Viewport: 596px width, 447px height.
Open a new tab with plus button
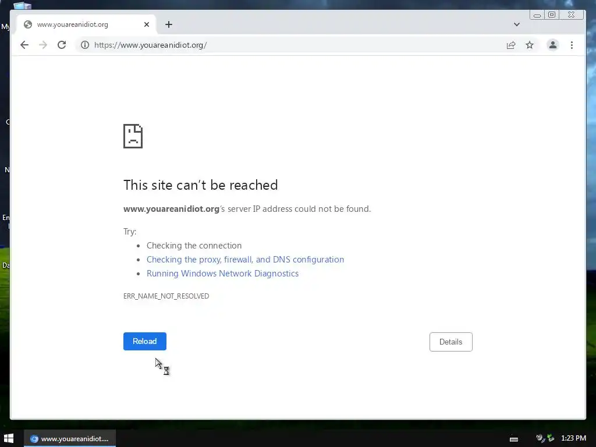(x=169, y=24)
